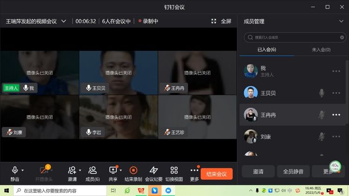Open the green browser icon on taskbar
349x196 pixels.
click(128, 190)
